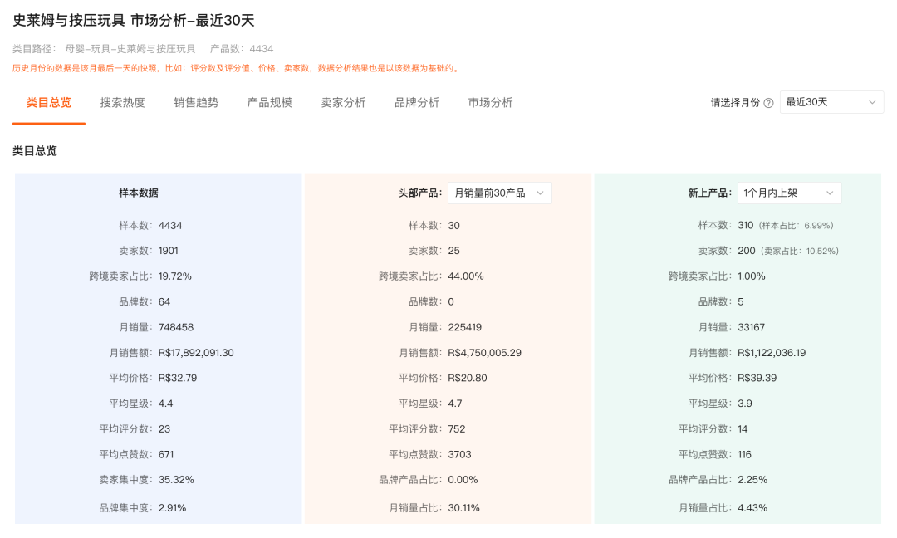Click average star rating 4.4

[166, 403]
